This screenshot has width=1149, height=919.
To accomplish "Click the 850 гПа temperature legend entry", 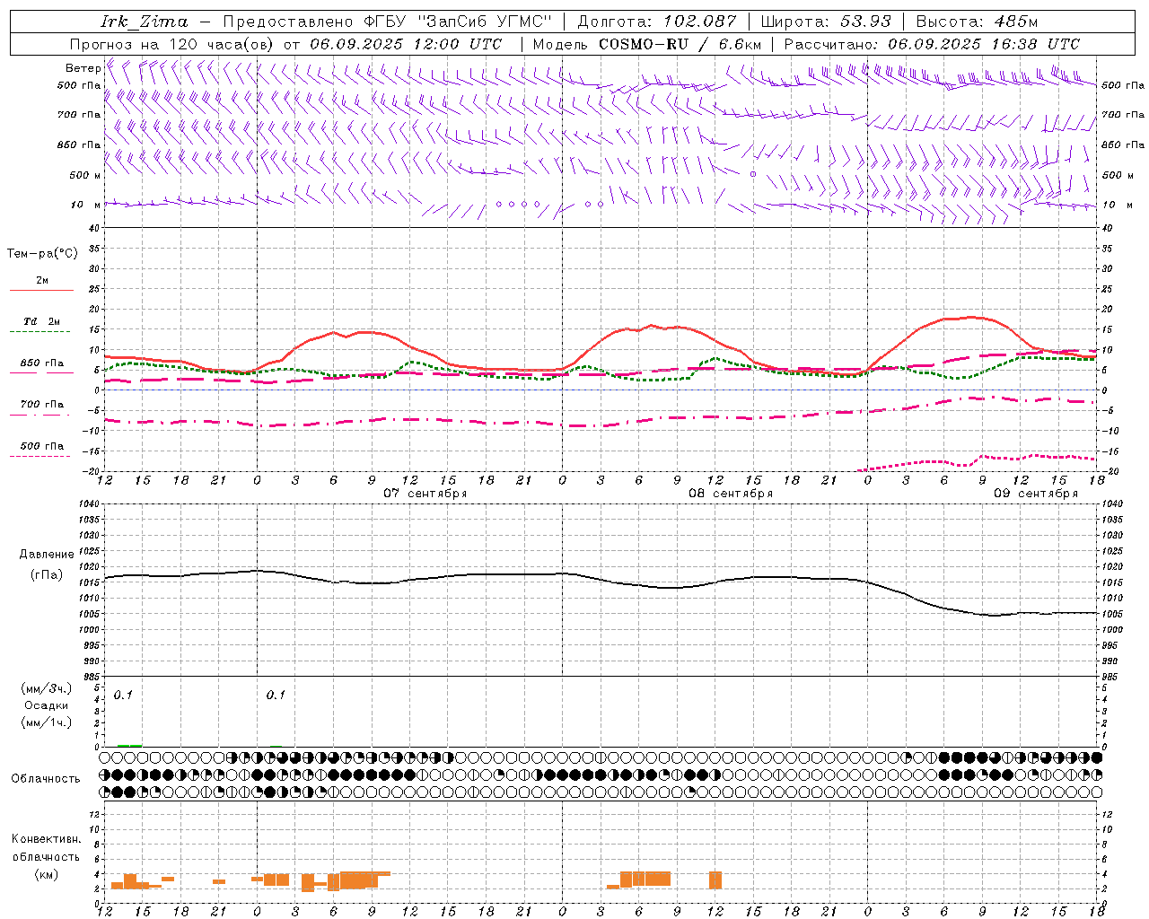I will pyautogui.click(x=41, y=363).
